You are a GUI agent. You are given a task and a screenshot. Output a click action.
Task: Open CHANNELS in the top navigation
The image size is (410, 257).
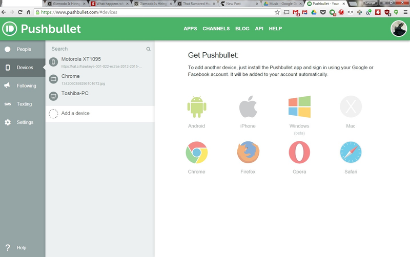(216, 29)
